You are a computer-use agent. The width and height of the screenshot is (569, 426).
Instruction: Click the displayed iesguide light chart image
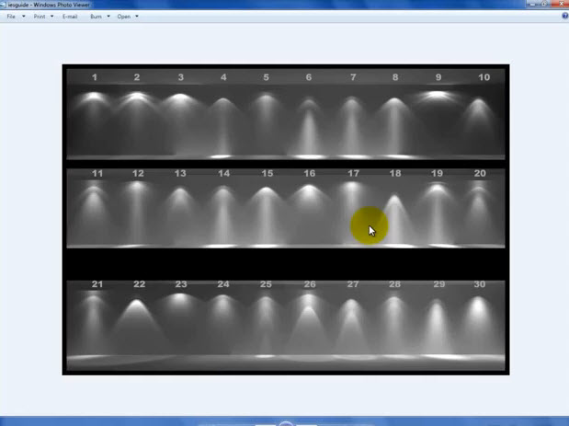(286, 220)
